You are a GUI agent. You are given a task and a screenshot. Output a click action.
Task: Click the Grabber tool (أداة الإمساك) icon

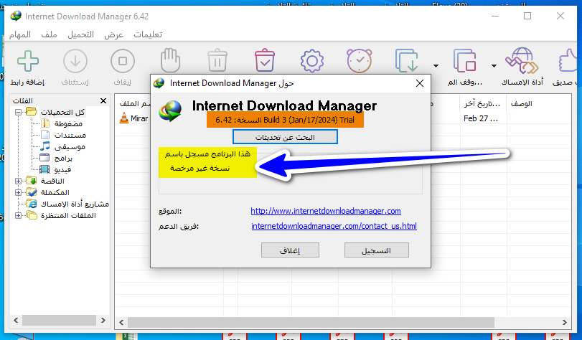pos(522,62)
